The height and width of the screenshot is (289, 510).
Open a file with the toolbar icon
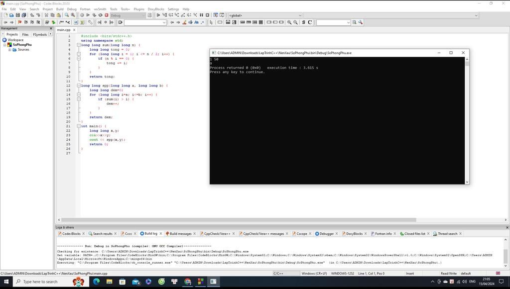click(x=11, y=15)
